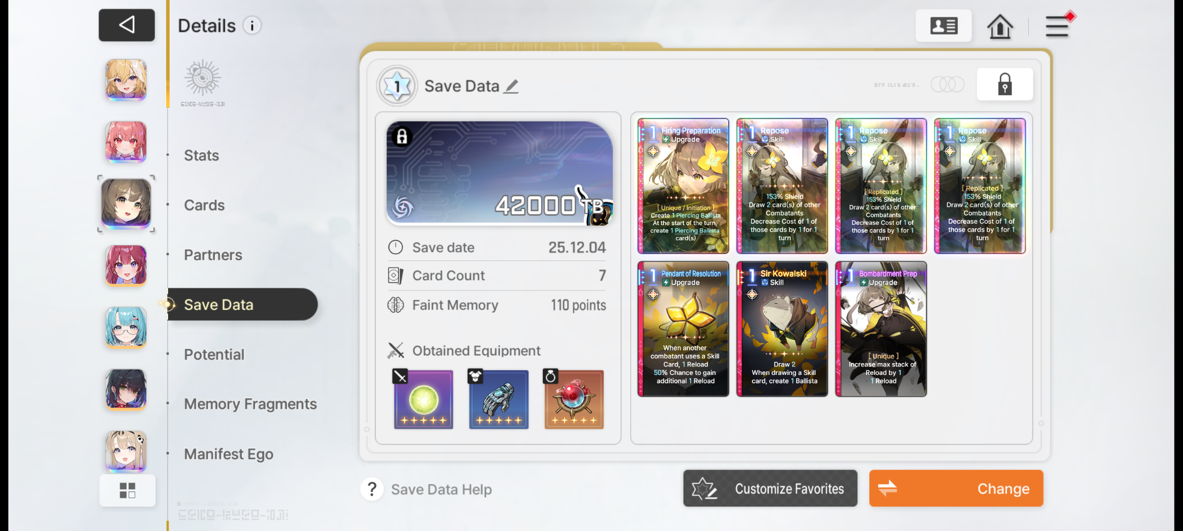Click Customize Favorites
This screenshot has height=531, width=1183.
pos(770,489)
